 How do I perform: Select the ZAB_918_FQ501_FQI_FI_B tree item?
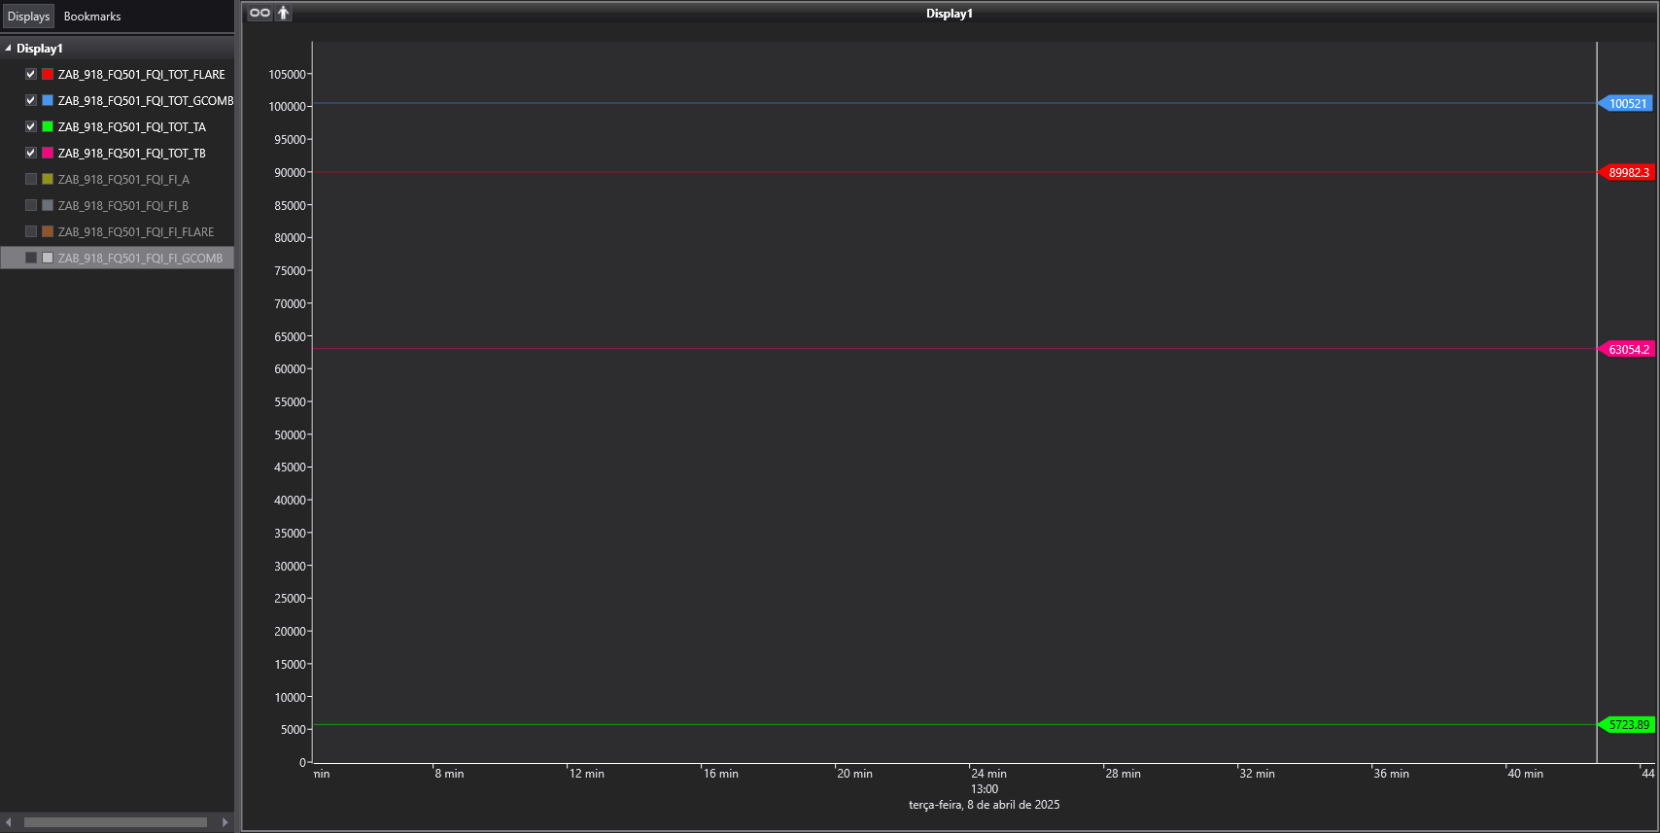pyautogui.click(x=123, y=205)
